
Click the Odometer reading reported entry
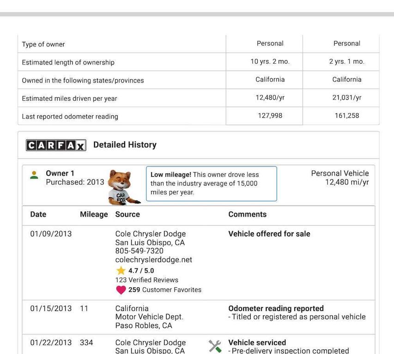coord(276,308)
